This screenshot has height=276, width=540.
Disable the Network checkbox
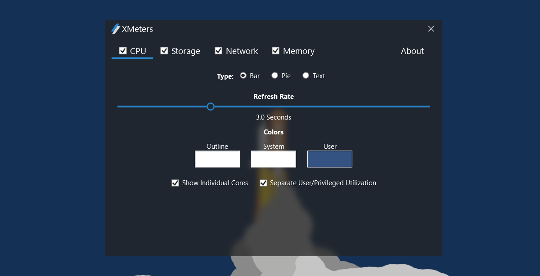219,51
